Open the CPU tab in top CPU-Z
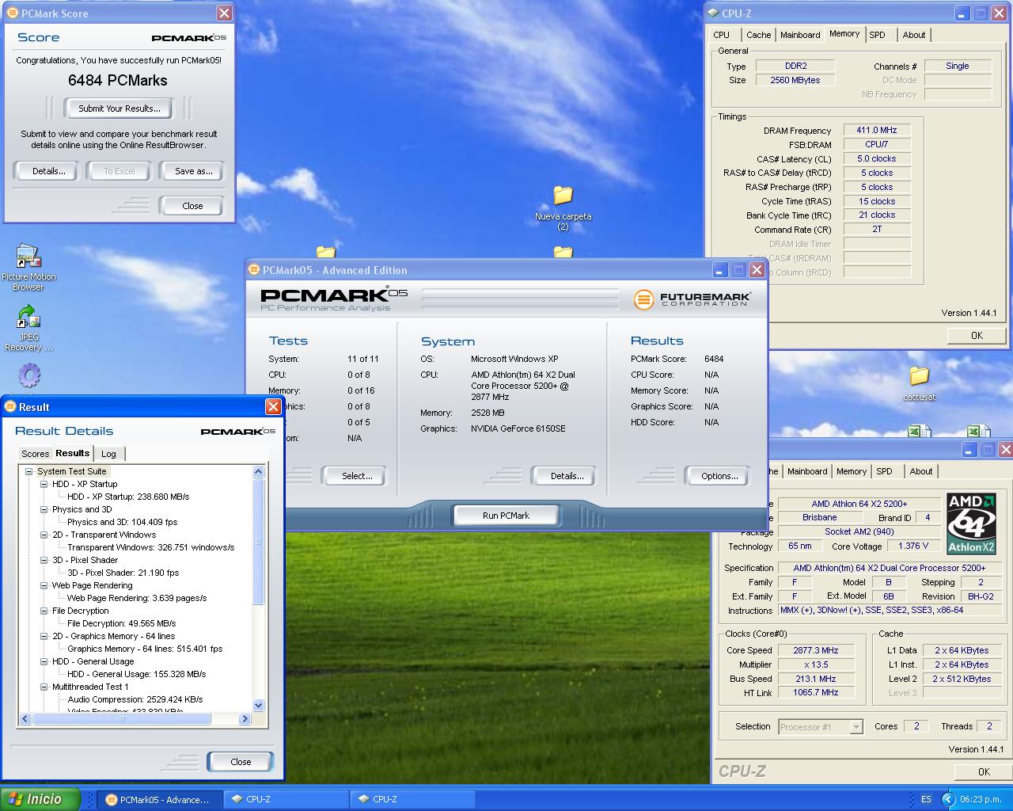Image resolution: width=1013 pixels, height=811 pixels. coord(722,35)
